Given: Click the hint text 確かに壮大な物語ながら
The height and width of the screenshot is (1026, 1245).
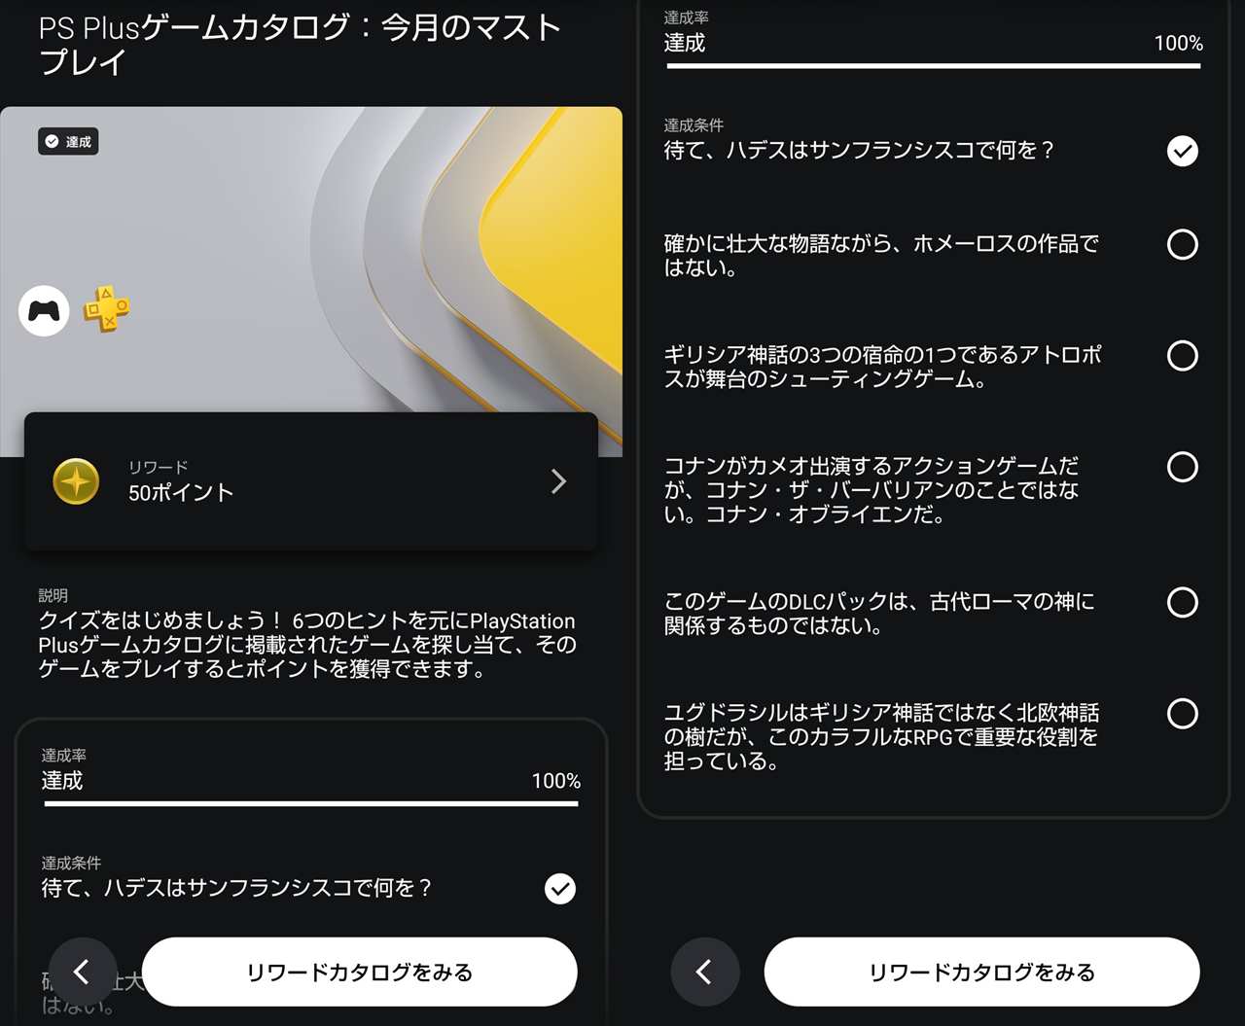Looking at the screenshot, I should coord(881,256).
